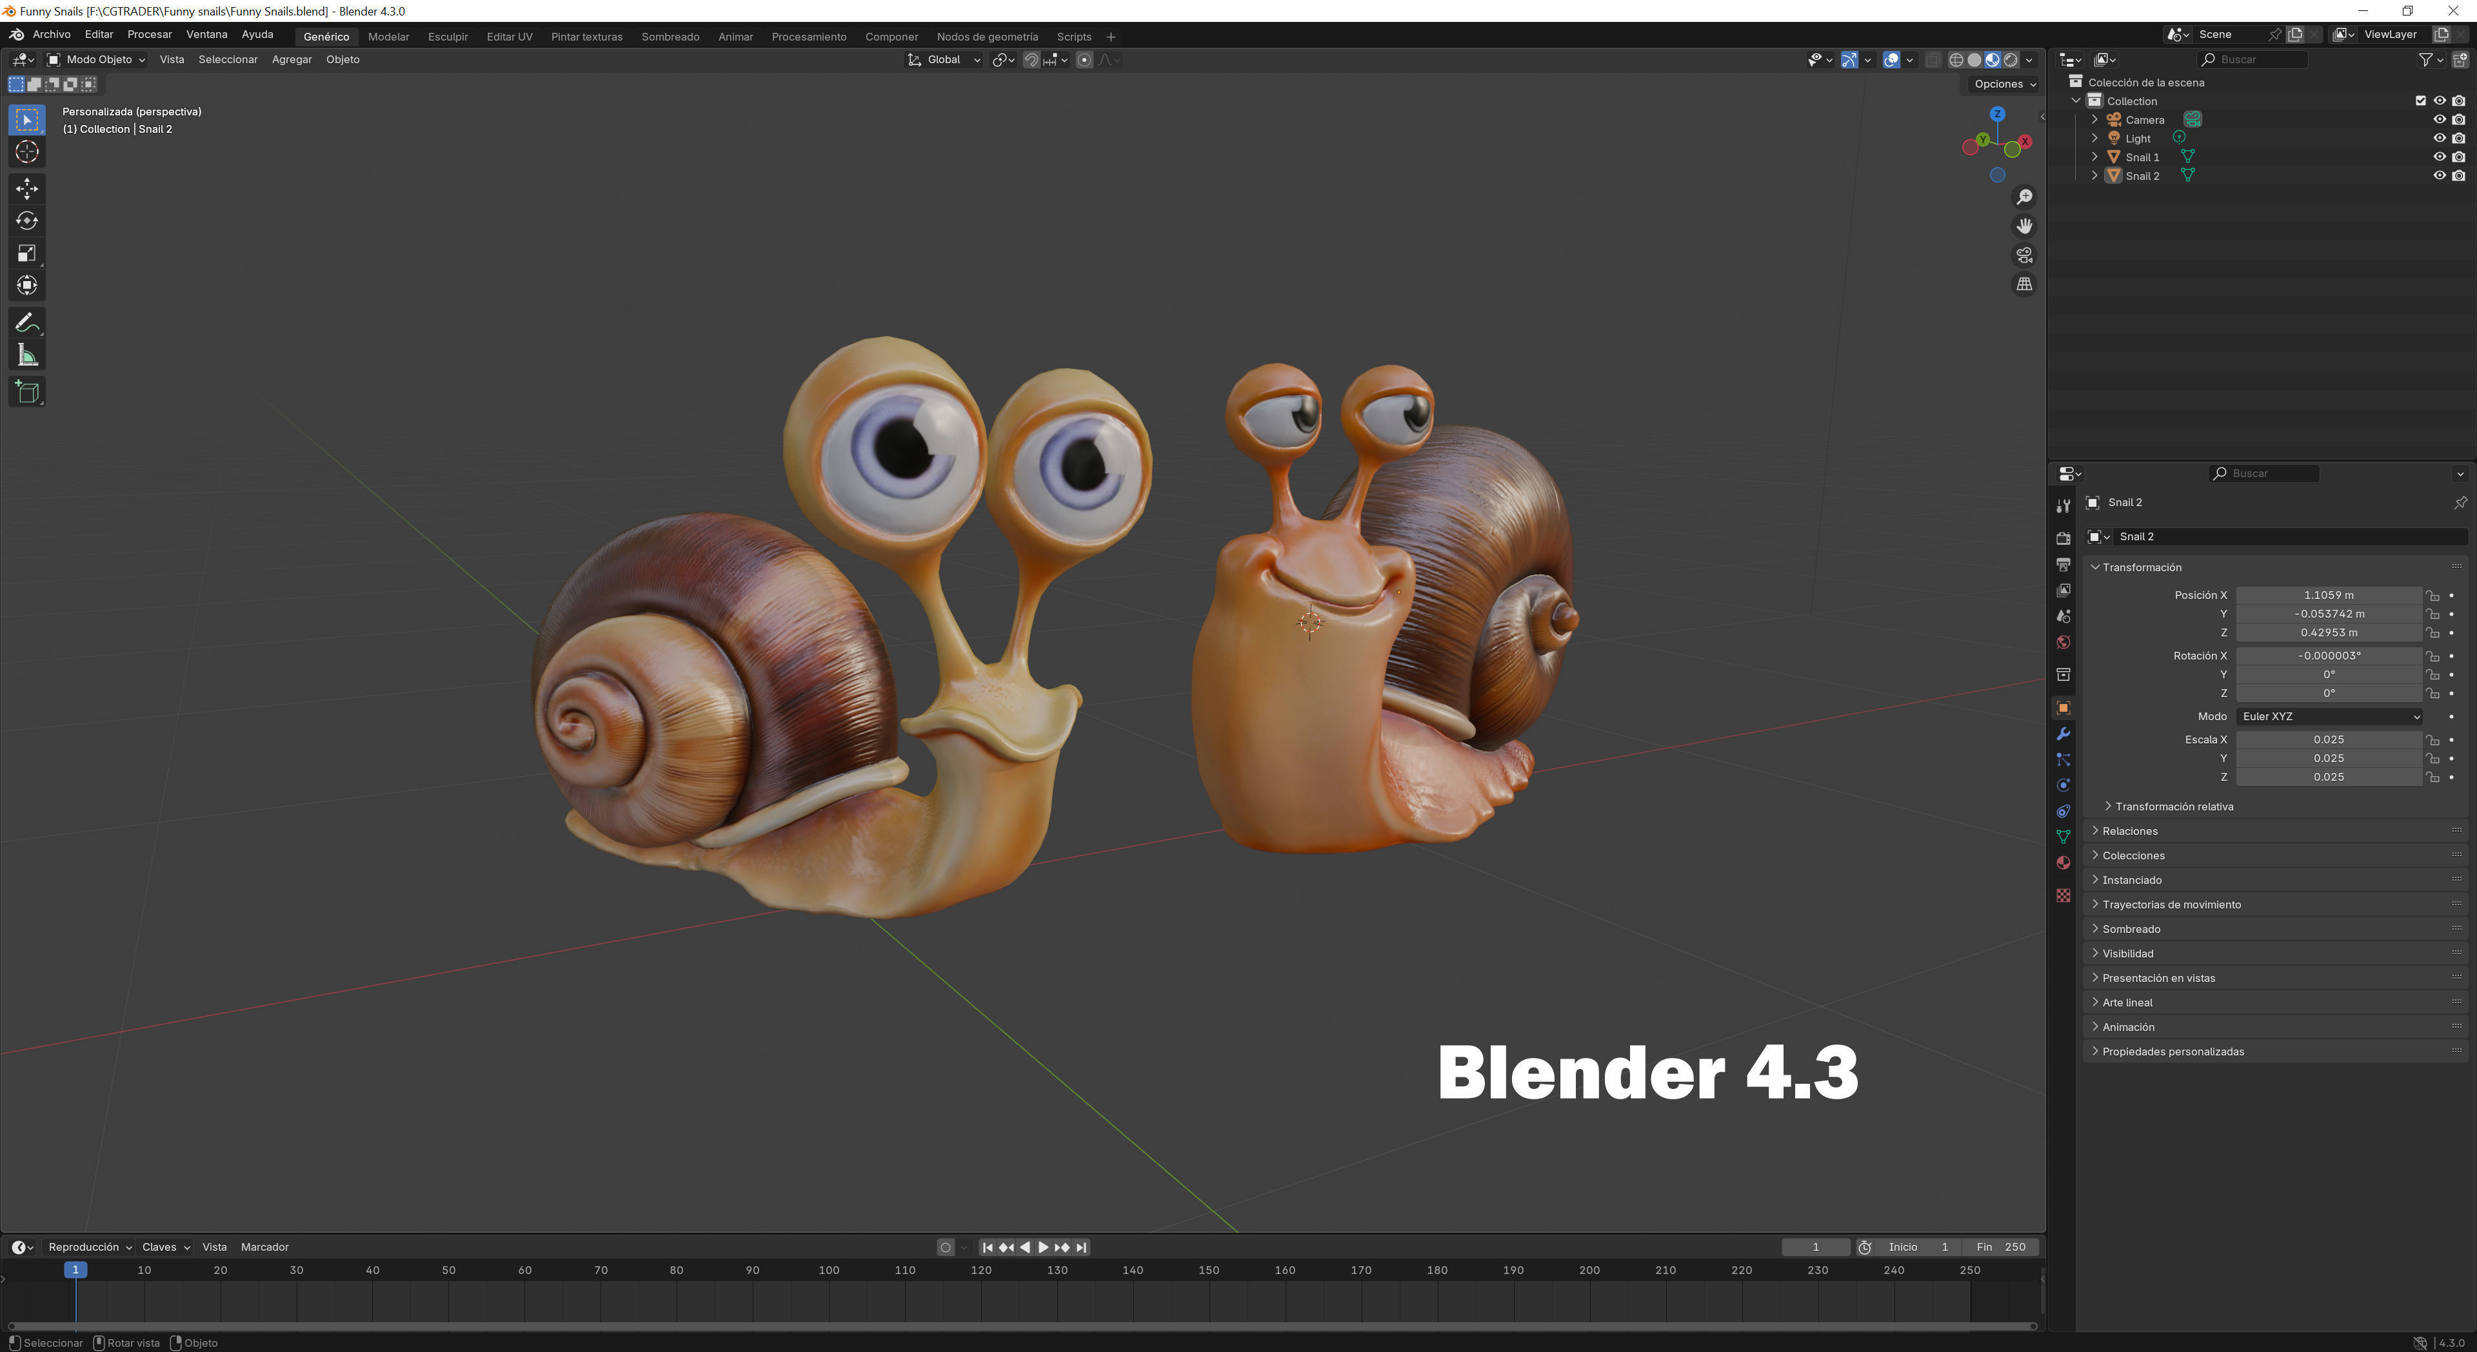Image resolution: width=2477 pixels, height=1352 pixels.
Task: Open the View Layer properties tab
Action: tap(2063, 591)
